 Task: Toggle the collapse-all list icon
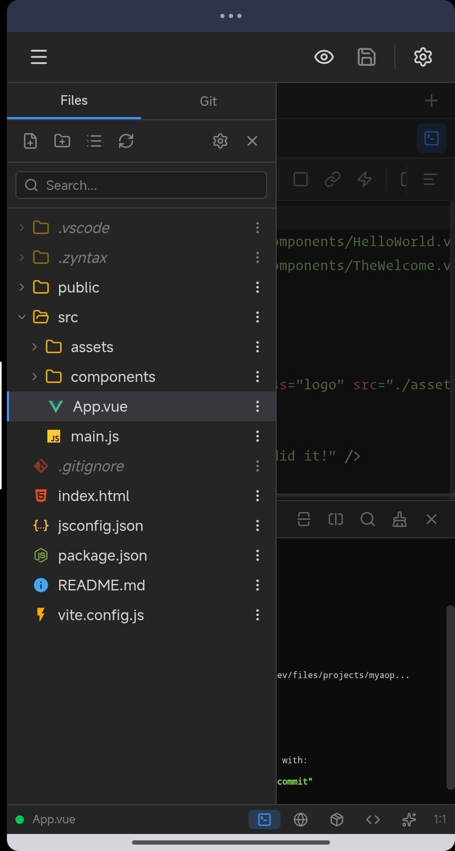click(x=94, y=141)
